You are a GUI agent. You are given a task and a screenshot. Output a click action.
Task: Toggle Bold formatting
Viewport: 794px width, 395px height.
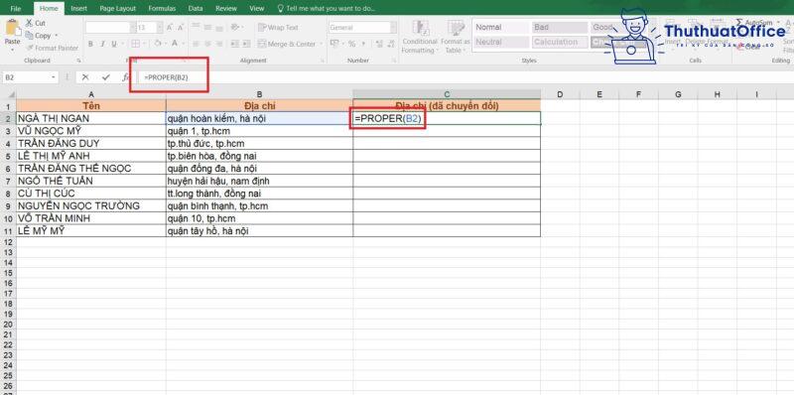[x=90, y=44]
